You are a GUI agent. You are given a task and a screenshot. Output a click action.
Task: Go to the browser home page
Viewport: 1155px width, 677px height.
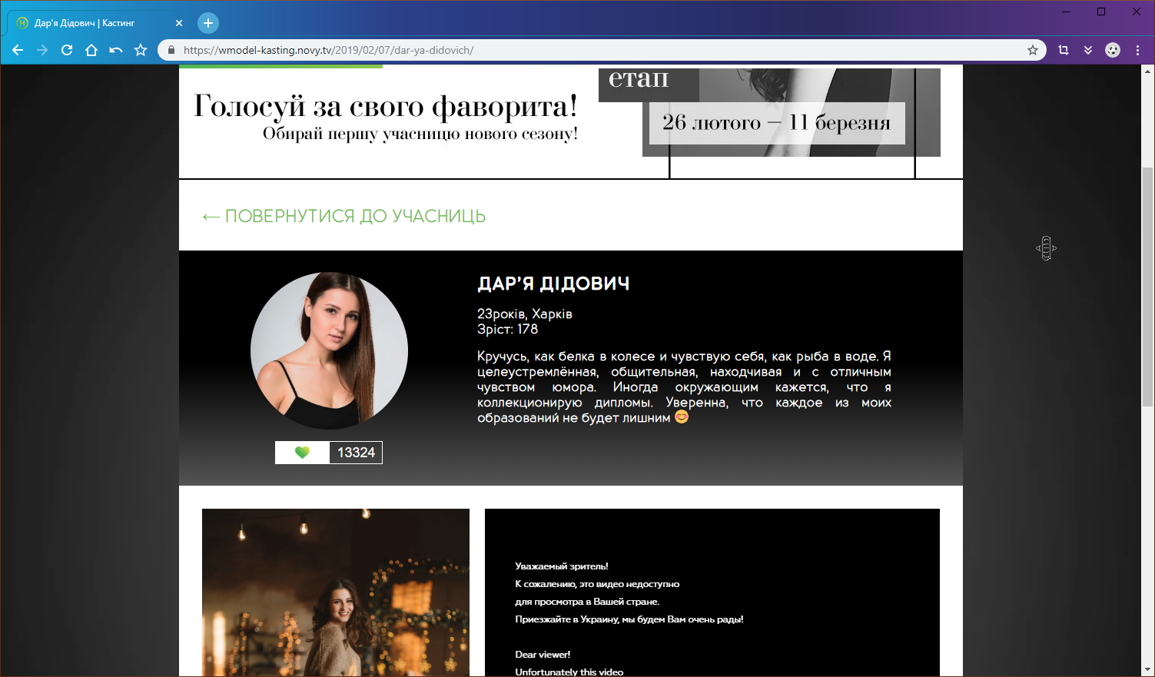(x=91, y=50)
